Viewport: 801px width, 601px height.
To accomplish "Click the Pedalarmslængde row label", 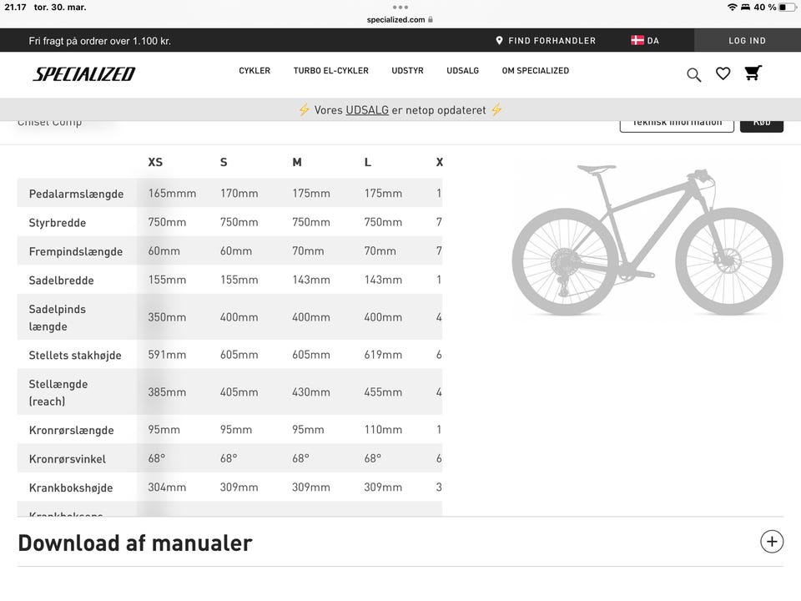I will click(76, 194).
